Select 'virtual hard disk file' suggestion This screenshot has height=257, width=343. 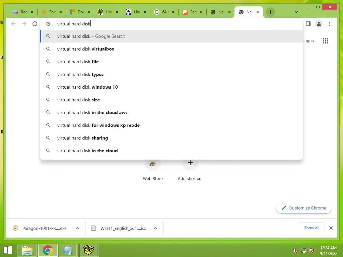(171, 62)
